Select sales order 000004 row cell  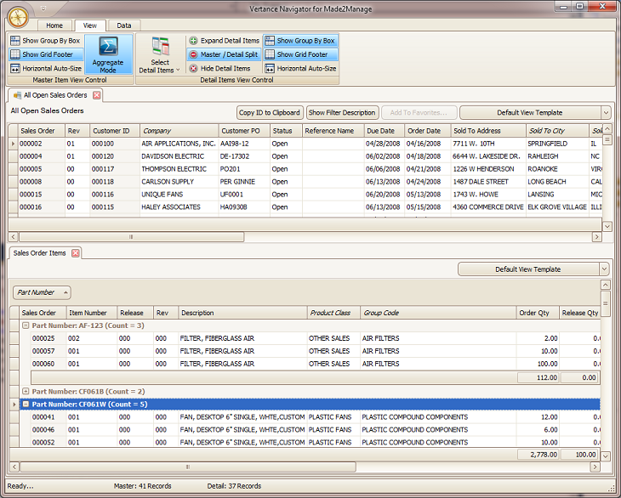(x=42, y=156)
